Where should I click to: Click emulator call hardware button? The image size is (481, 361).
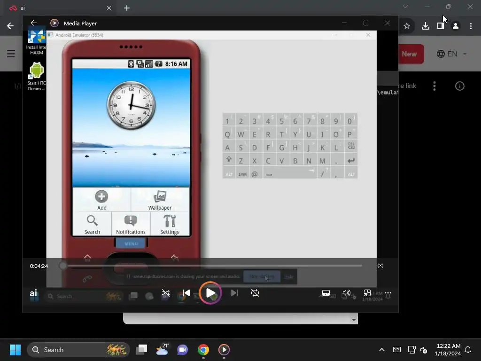tap(87, 279)
